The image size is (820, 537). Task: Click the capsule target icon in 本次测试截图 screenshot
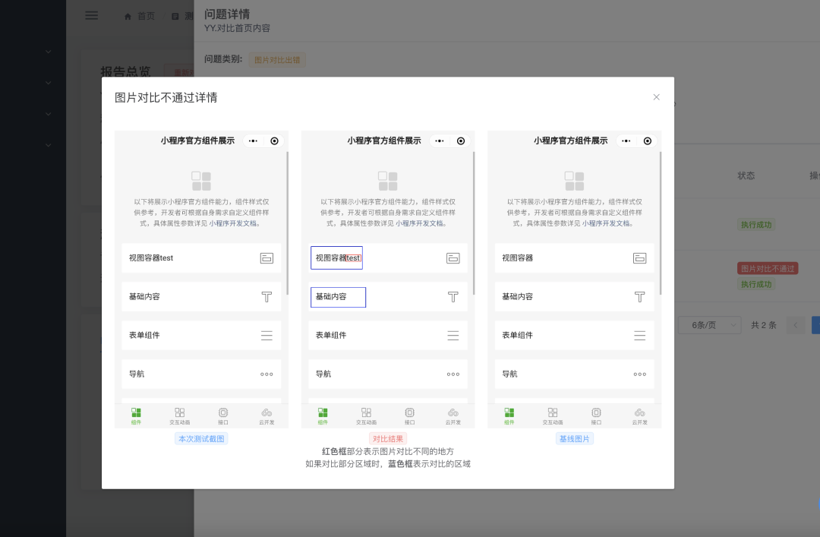274,141
